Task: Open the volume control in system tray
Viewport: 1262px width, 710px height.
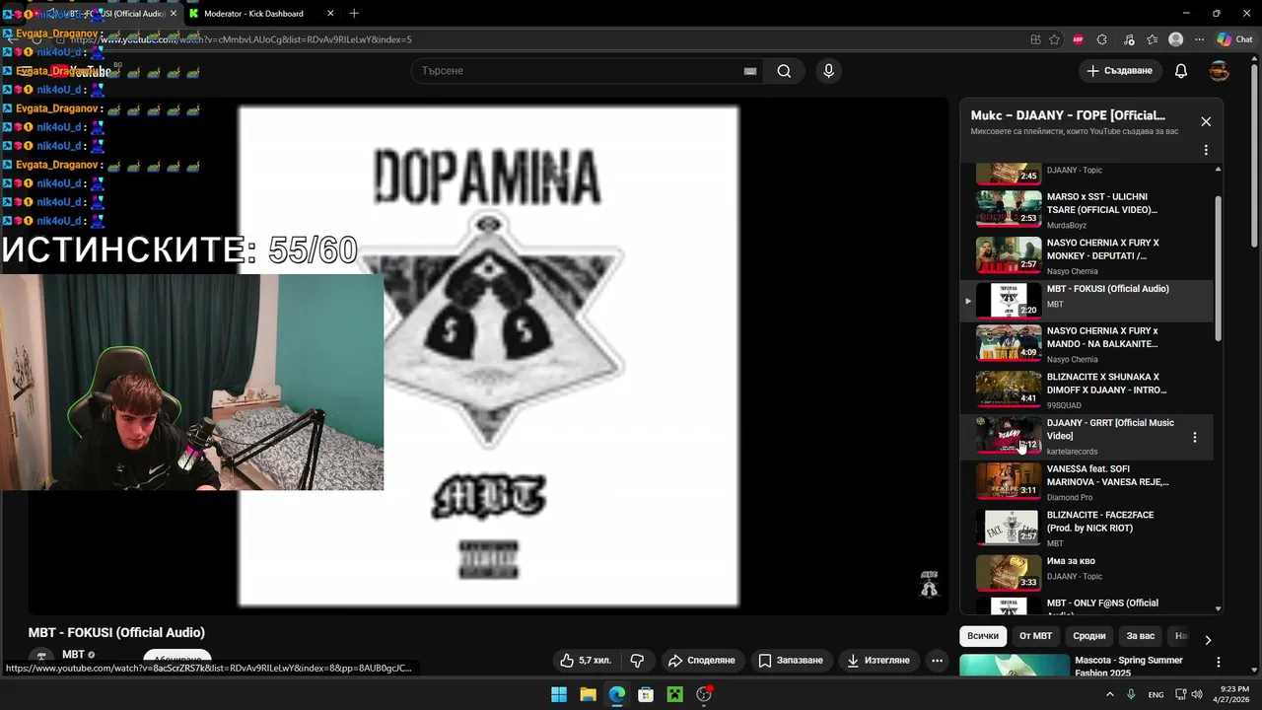Action: pos(1197,694)
